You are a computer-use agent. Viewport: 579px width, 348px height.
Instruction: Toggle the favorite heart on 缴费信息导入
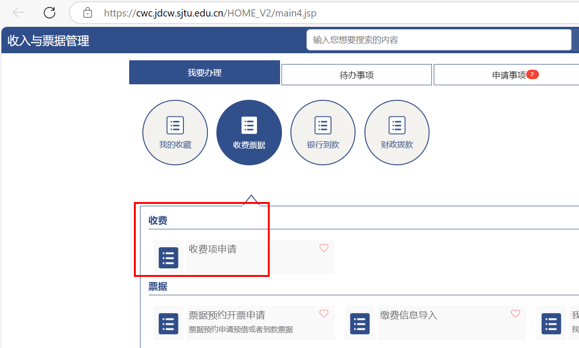pos(515,314)
